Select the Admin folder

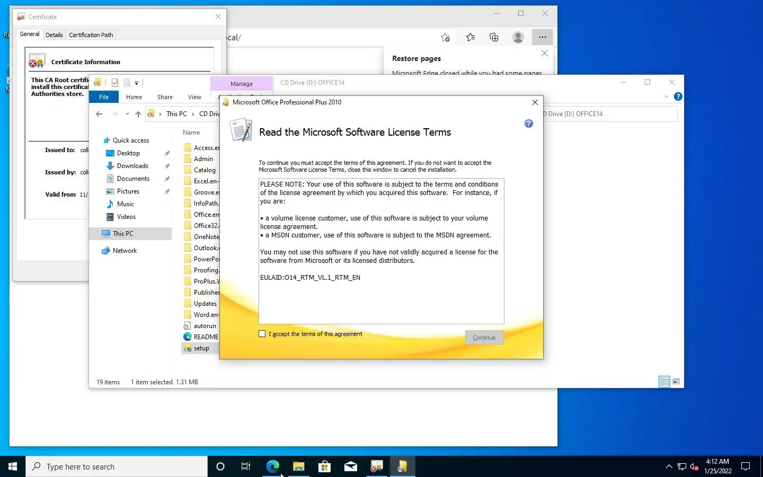coord(203,159)
